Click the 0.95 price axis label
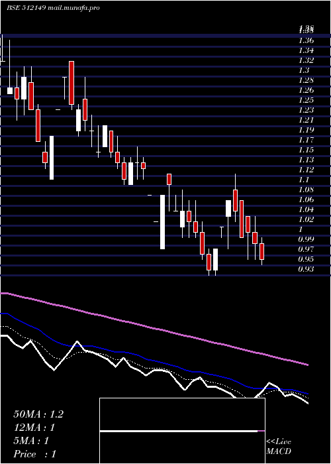The height and width of the screenshot is (464, 331). tap(306, 260)
